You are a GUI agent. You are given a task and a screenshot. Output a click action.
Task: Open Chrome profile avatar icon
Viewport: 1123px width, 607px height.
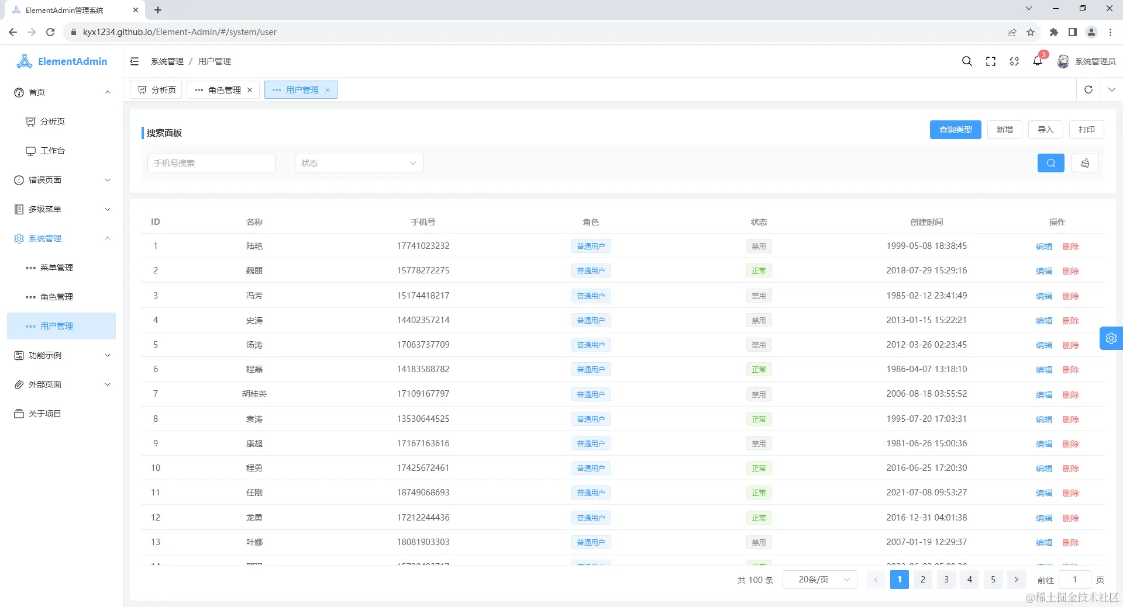pos(1091,32)
